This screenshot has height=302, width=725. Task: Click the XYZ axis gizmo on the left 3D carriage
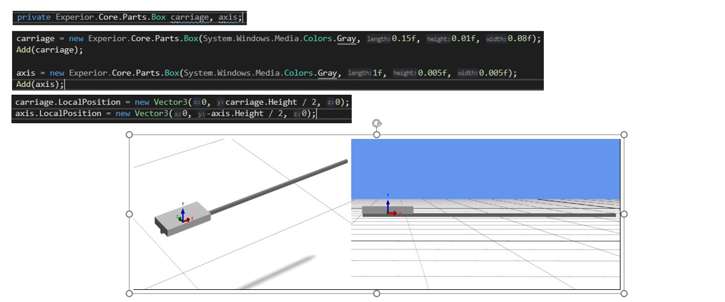pos(184,213)
